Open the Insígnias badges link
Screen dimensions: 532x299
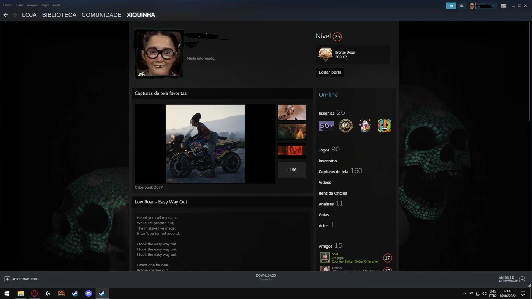(x=332, y=113)
